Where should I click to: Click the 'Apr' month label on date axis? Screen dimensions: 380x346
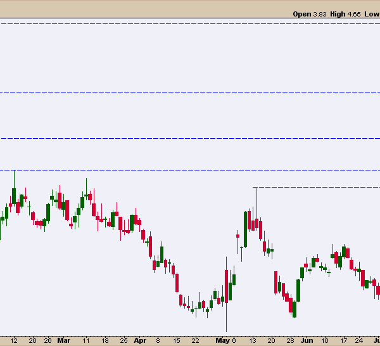tap(140, 340)
